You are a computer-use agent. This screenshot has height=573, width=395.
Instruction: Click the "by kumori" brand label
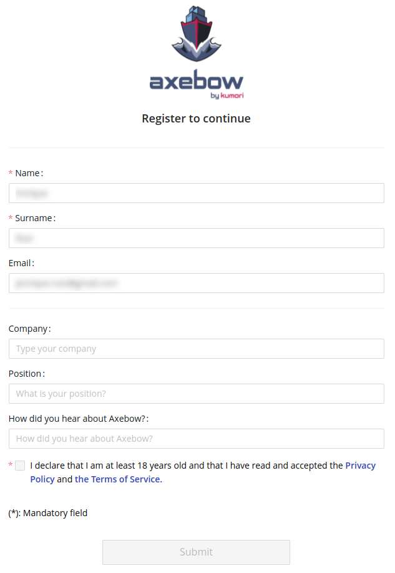(x=227, y=96)
